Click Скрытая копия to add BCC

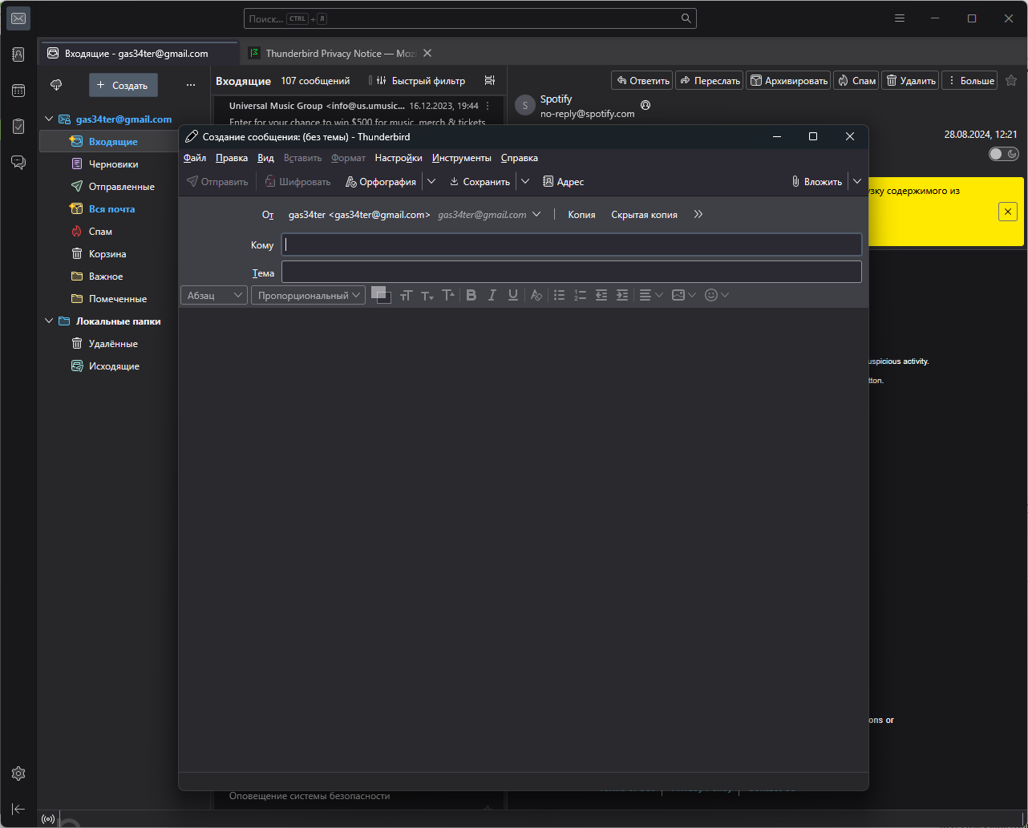pos(644,215)
